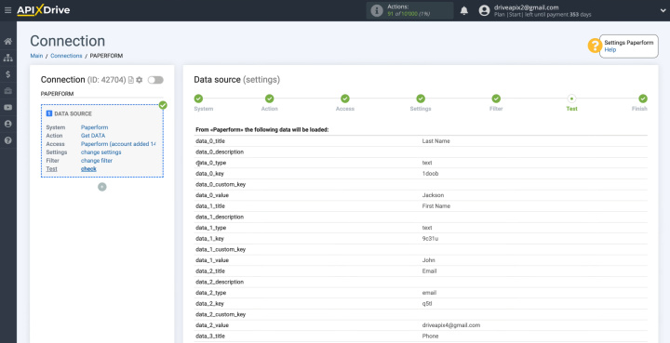Image resolution: width=670 pixels, height=343 pixels.
Task: Click the Phone value
Action: 429,336
